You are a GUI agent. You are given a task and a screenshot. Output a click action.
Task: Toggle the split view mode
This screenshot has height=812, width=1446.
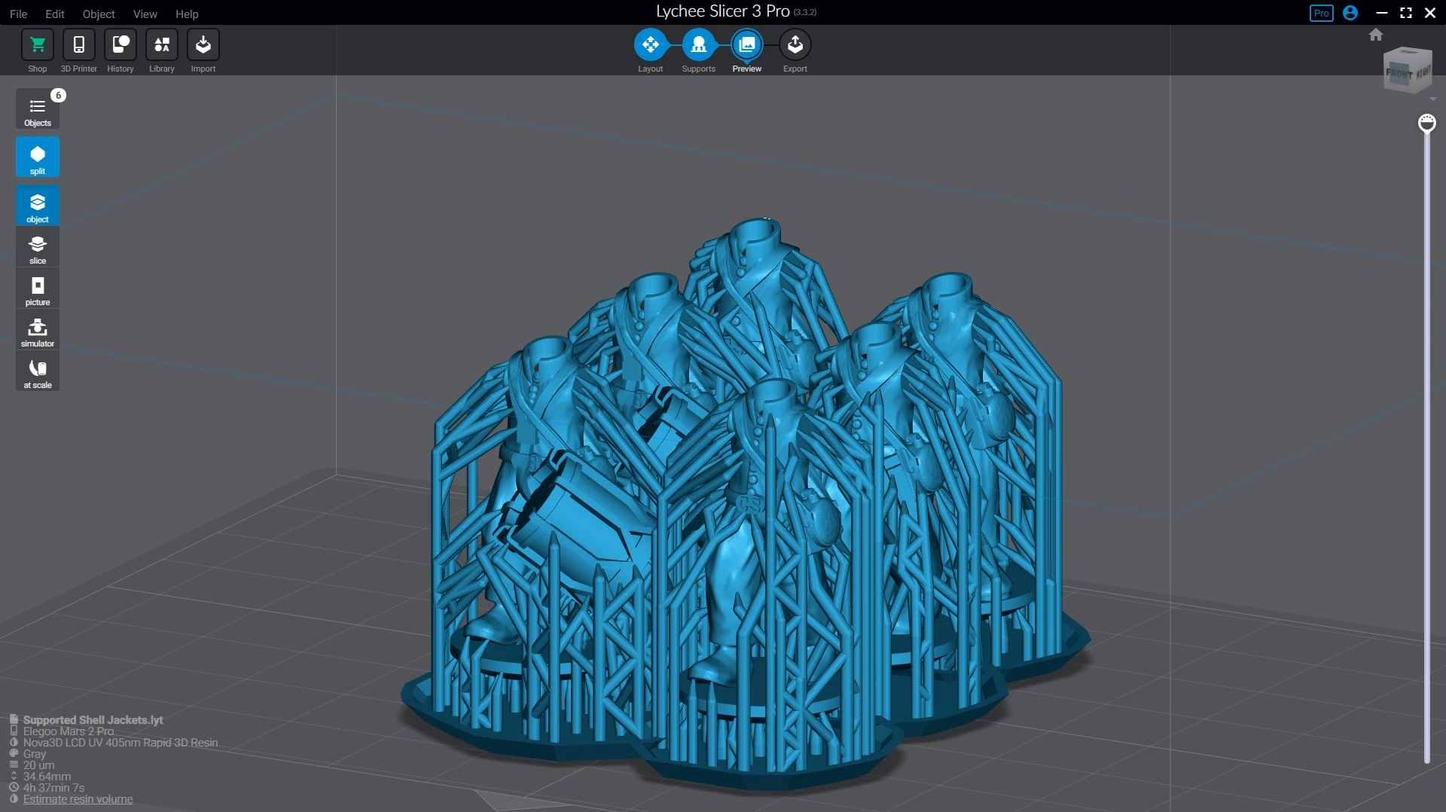[38, 158]
